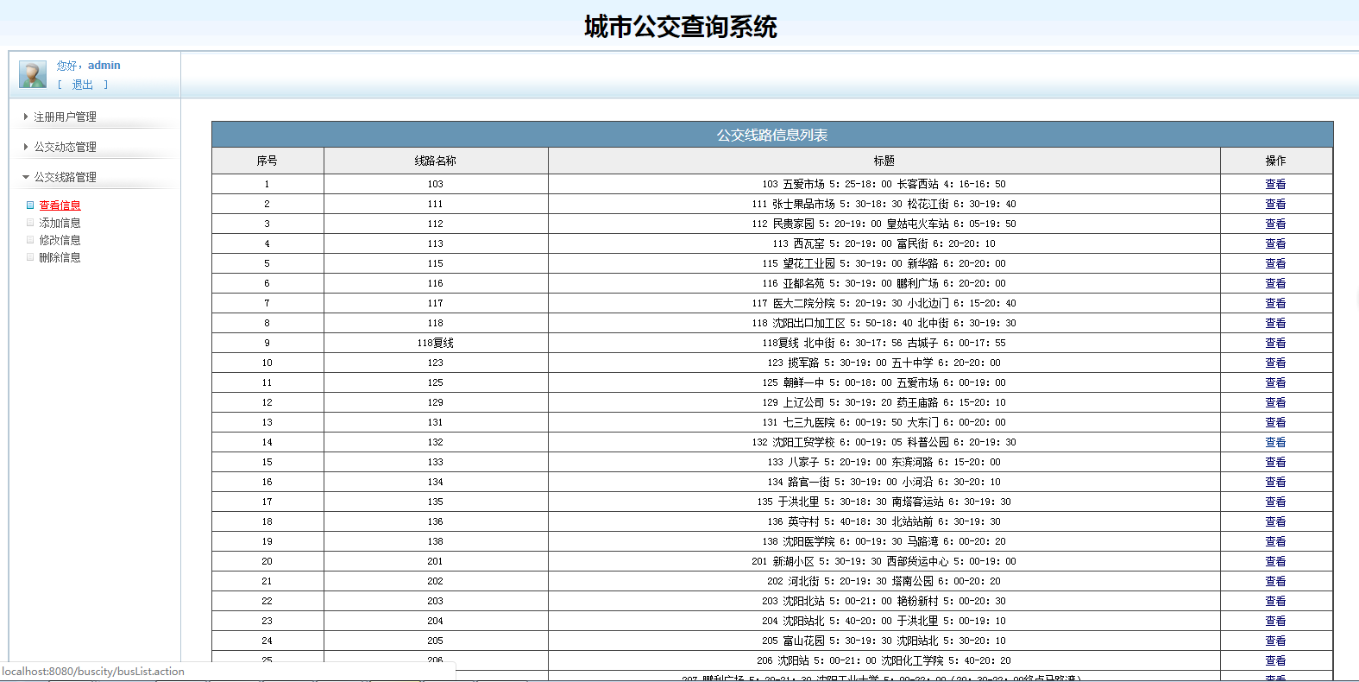
Task: Select the 公交线路管理 menu section
Action: 65,177
